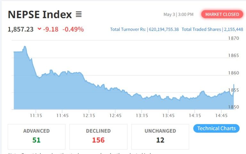Click the -0.49% change percentage
This screenshot has height=154, width=246.
click(73, 29)
